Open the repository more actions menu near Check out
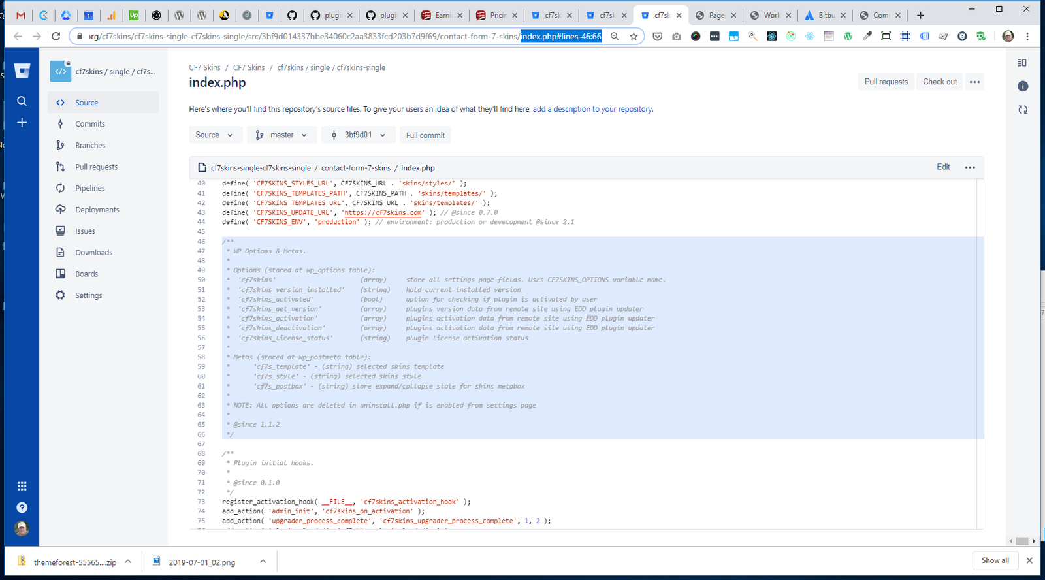The image size is (1045, 580). (974, 82)
